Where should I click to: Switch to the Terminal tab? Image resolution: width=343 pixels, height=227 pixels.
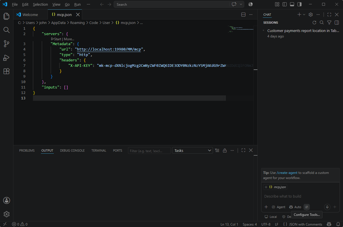[x=99, y=150]
